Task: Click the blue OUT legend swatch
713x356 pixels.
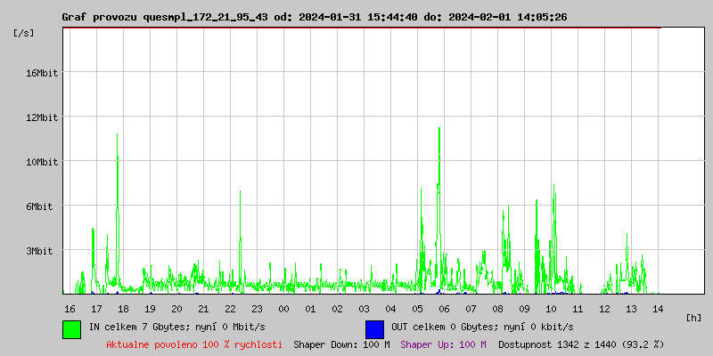Action: (374, 328)
